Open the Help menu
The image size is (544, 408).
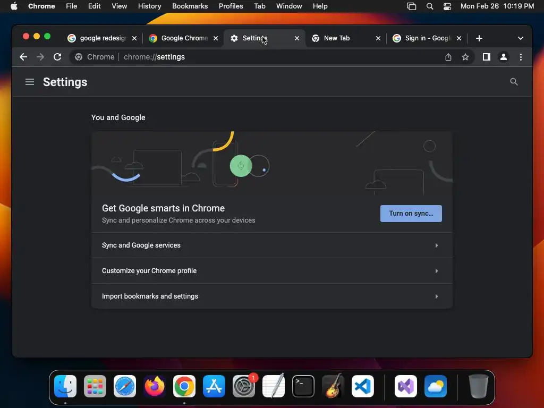pyautogui.click(x=320, y=6)
